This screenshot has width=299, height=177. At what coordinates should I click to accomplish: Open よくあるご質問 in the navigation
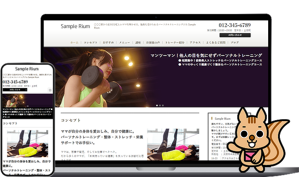[216, 42]
